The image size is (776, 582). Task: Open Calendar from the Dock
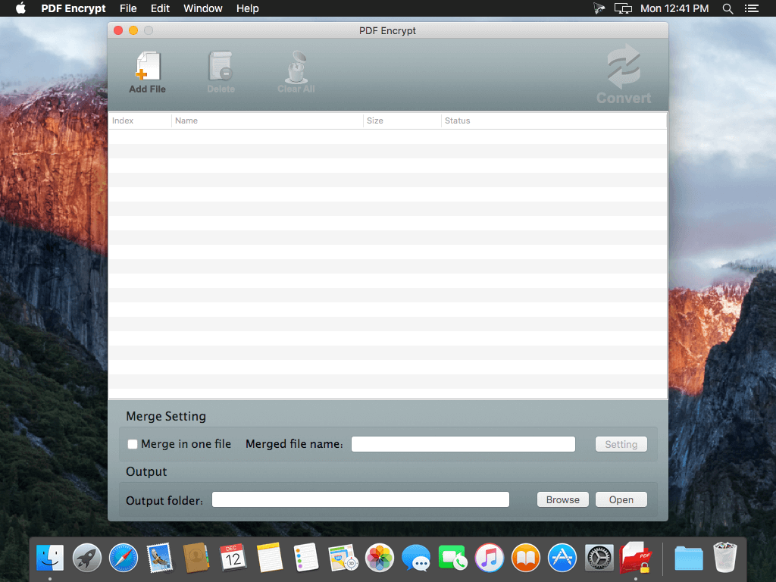pos(233,558)
